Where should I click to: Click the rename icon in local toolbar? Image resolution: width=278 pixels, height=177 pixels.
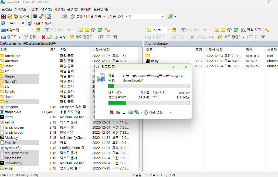point(50,37)
